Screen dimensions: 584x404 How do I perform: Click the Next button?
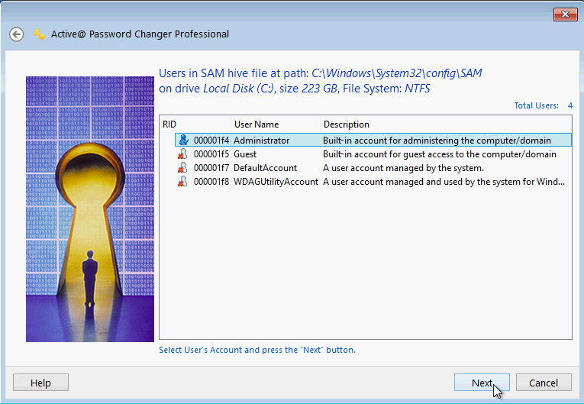click(482, 383)
